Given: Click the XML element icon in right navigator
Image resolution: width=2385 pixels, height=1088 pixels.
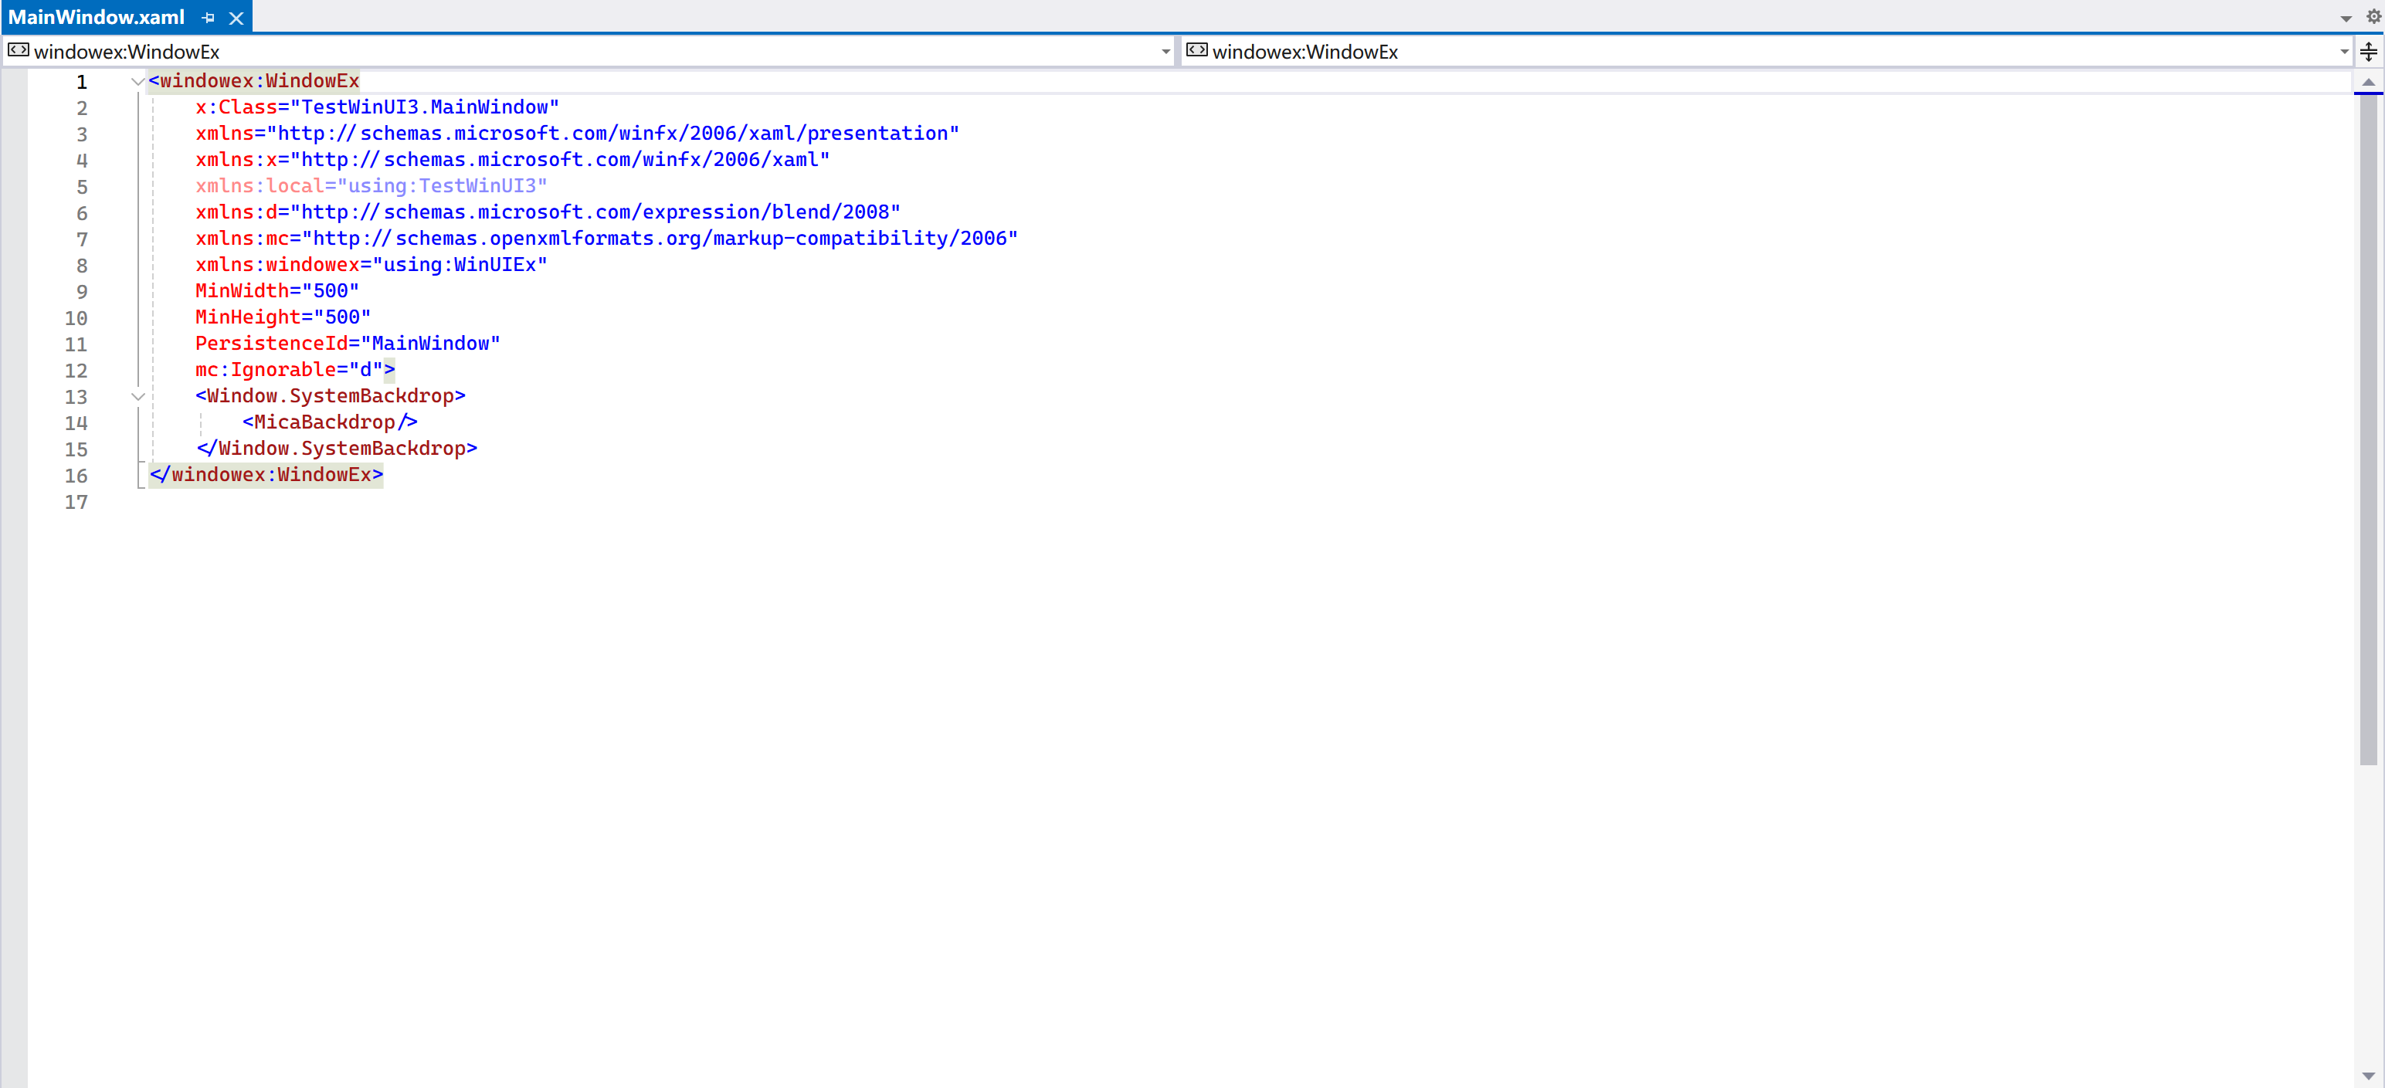Looking at the screenshot, I should click(x=1196, y=51).
